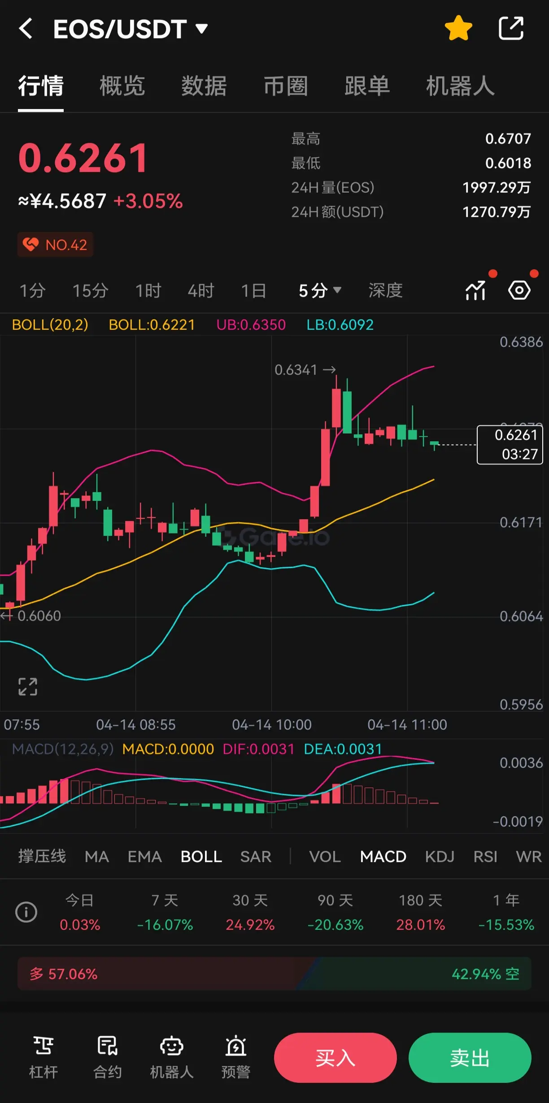
Task: Tap the info icon beside performance stats
Action: pyautogui.click(x=26, y=912)
